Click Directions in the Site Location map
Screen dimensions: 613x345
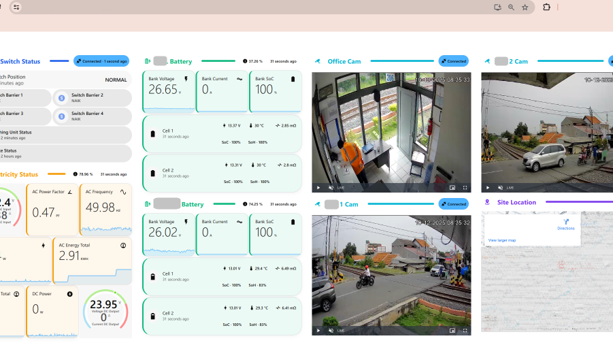coord(565,224)
